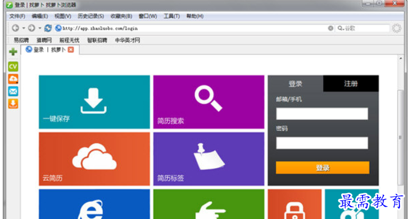Click the blue mail sidebar icon
The image size is (408, 219).
coord(13,91)
